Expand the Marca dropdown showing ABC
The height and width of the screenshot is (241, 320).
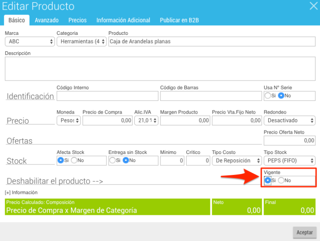coord(30,41)
